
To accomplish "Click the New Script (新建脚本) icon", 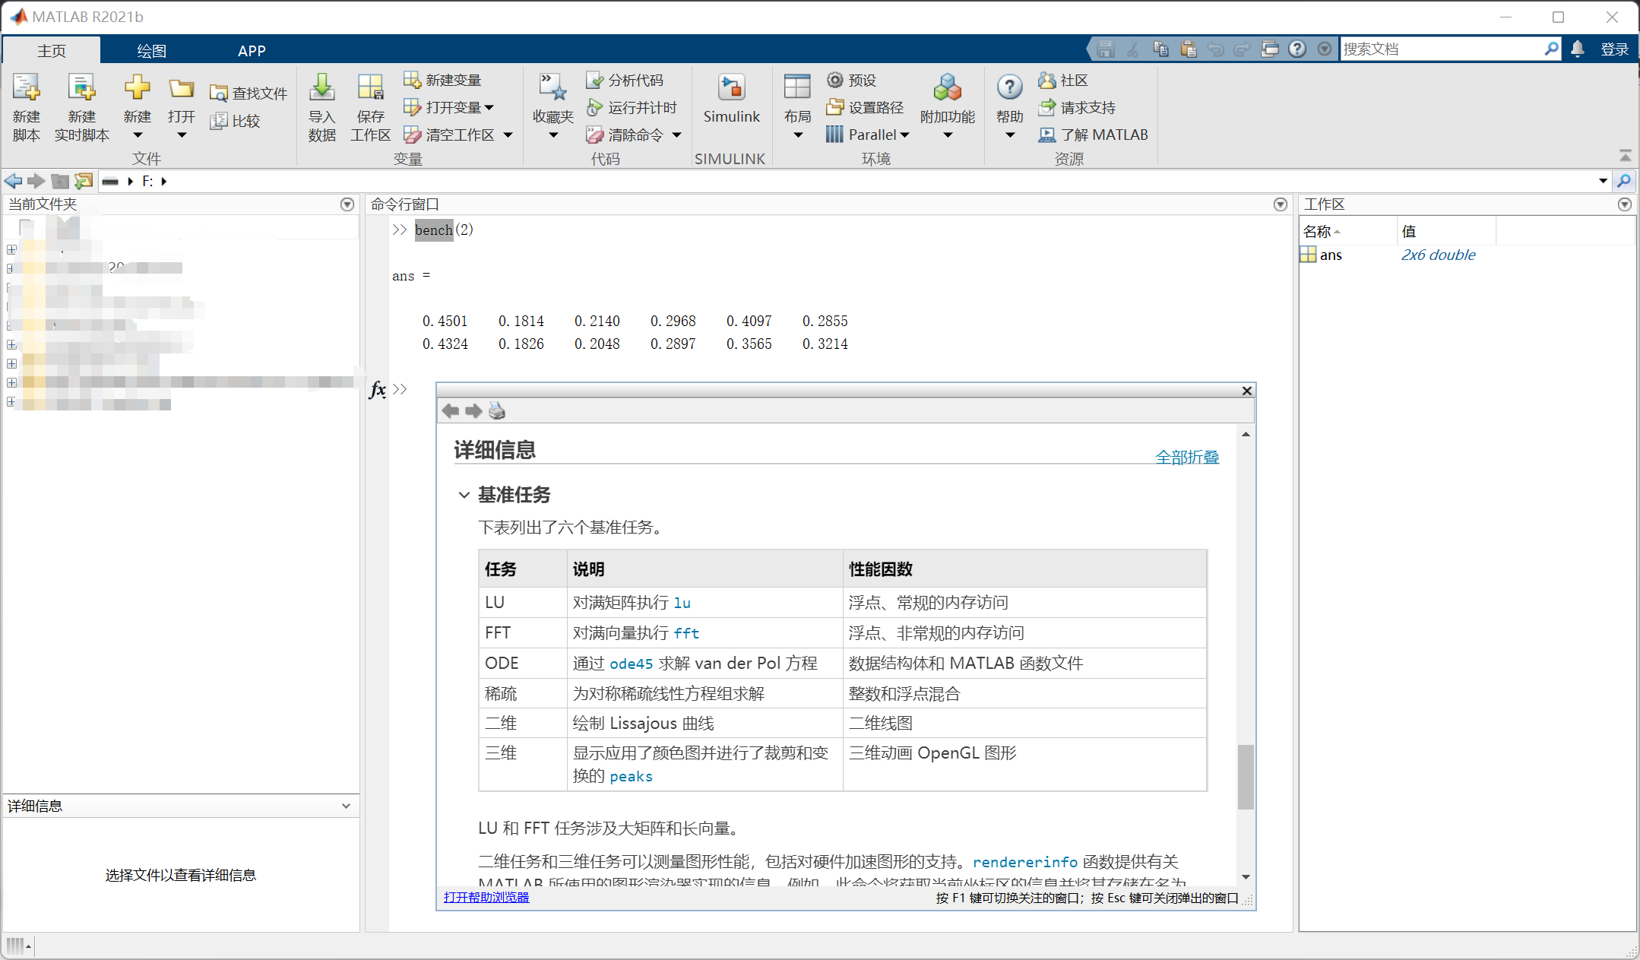I will click(x=26, y=88).
